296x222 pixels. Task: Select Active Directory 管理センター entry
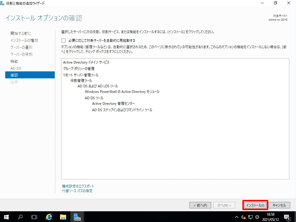113,103
